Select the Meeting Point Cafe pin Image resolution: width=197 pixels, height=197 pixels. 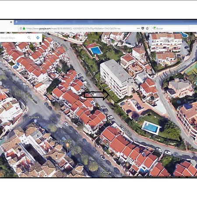(x=67, y=145)
